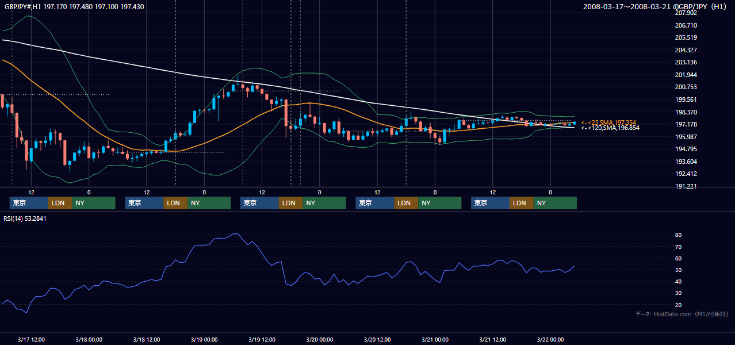The image size is (735, 345).
Task: Click the 3/20 12:00 time label
Action: pyautogui.click(x=377, y=339)
